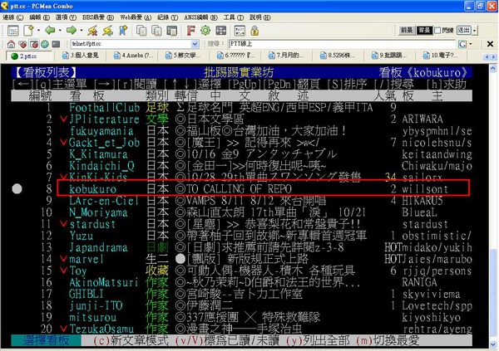Close the search bar with black X
Image resolution: width=499 pixels, height=351 pixels.
490,44
